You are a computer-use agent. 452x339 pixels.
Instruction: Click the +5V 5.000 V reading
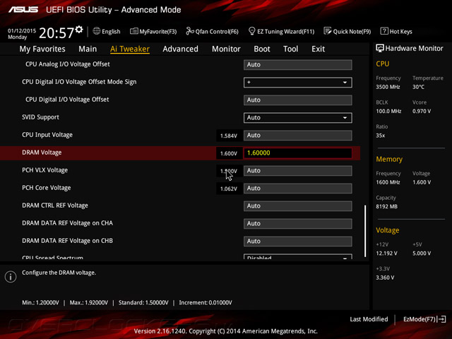[x=422, y=254]
